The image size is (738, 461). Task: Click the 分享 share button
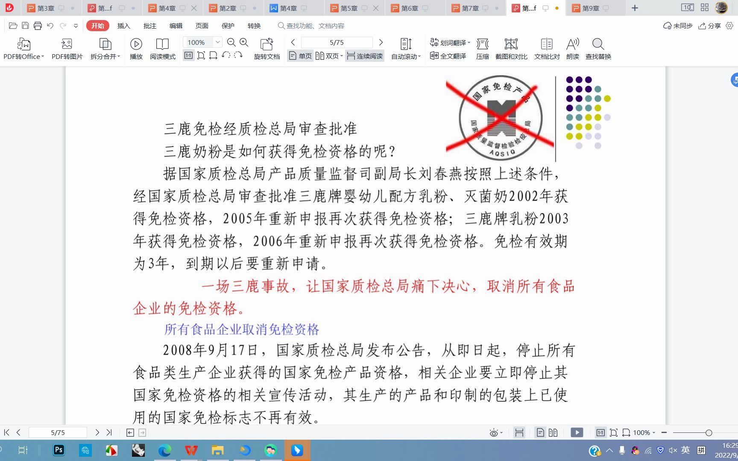pyautogui.click(x=709, y=26)
